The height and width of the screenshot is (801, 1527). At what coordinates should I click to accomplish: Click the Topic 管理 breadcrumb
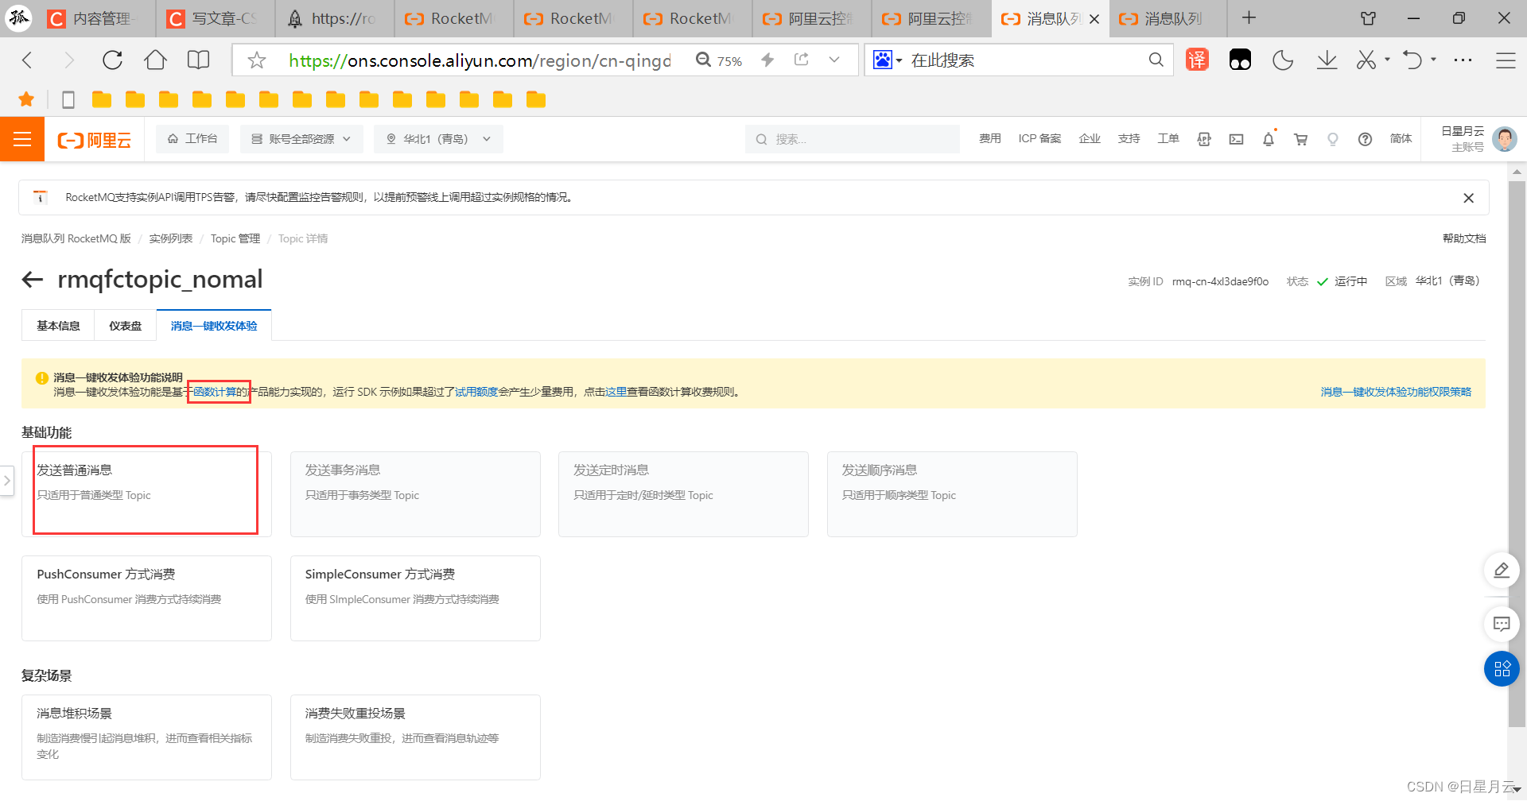235,238
